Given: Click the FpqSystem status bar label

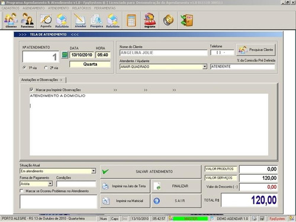Looking at the screenshot, I should [277, 218].
